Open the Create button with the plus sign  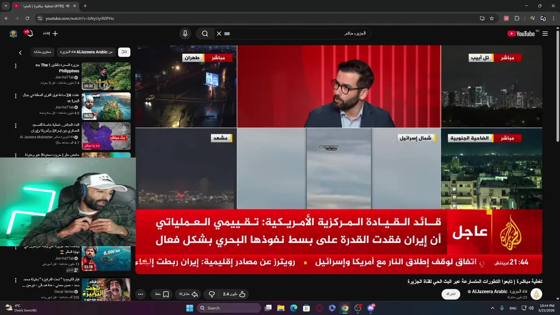(x=51, y=34)
